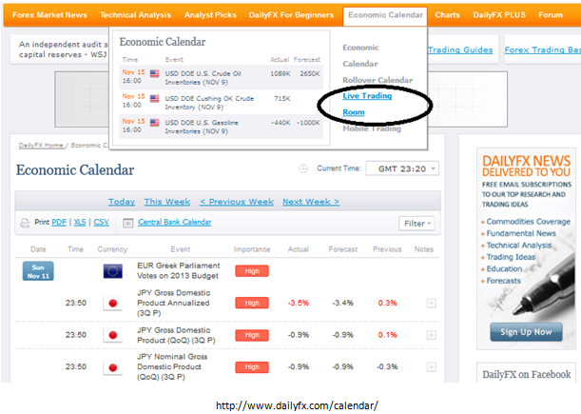Open the Filter dropdown
Image resolution: width=581 pixels, height=414 pixels.
point(416,224)
